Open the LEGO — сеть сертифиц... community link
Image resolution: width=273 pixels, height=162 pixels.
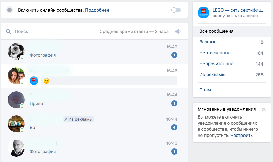238,10
